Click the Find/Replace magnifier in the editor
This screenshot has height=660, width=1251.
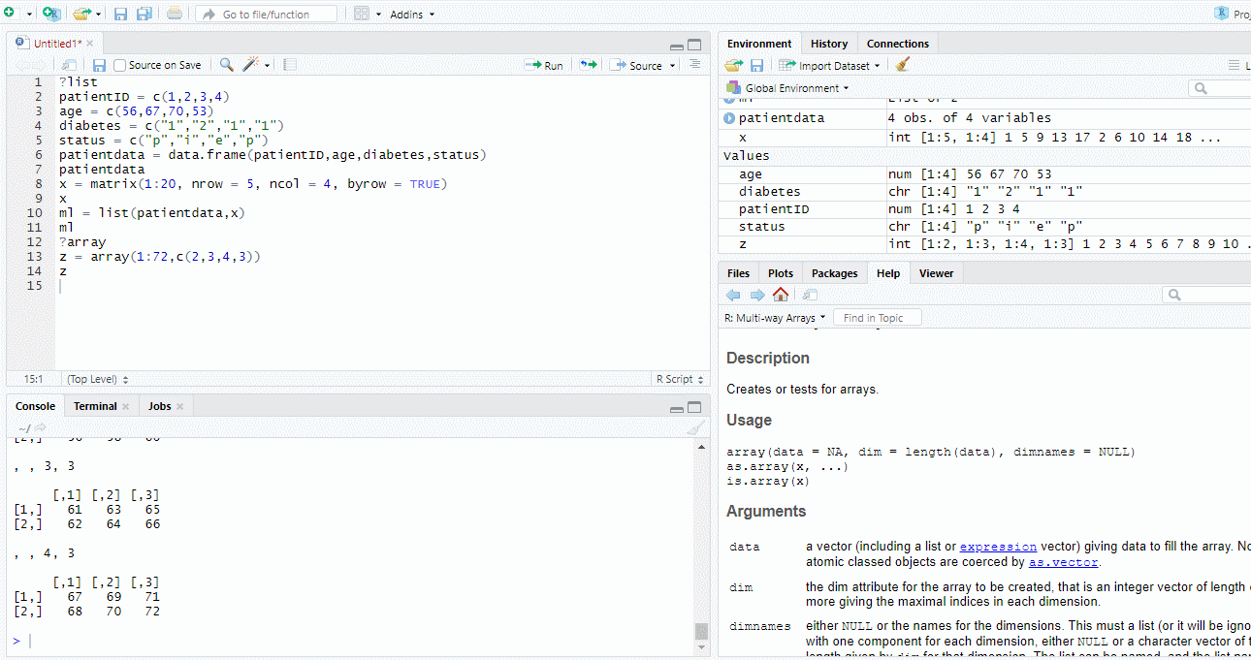point(226,65)
